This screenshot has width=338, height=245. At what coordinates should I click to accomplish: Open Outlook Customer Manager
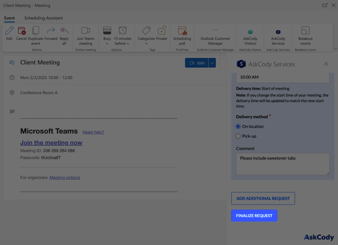point(215,37)
